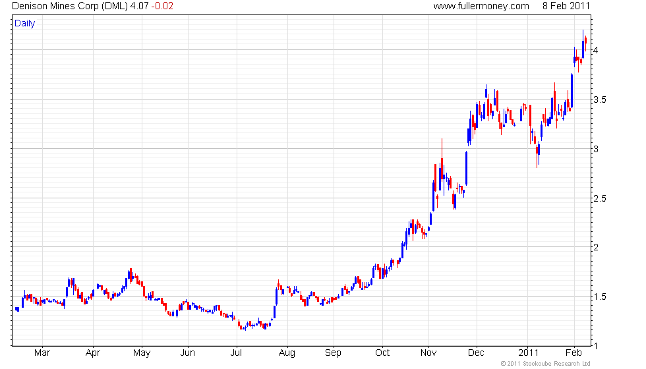Click the 'Oct' x-axis label

382,353
